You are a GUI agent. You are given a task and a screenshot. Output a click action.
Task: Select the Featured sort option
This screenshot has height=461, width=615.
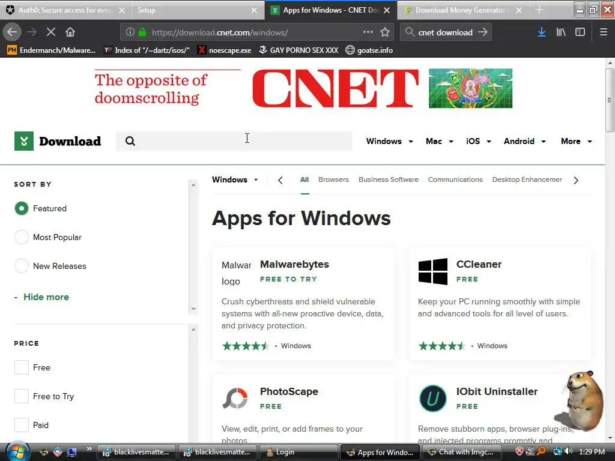pos(22,208)
